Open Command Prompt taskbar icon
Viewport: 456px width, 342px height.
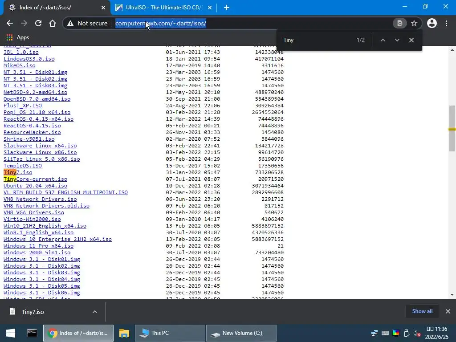[32, 333]
